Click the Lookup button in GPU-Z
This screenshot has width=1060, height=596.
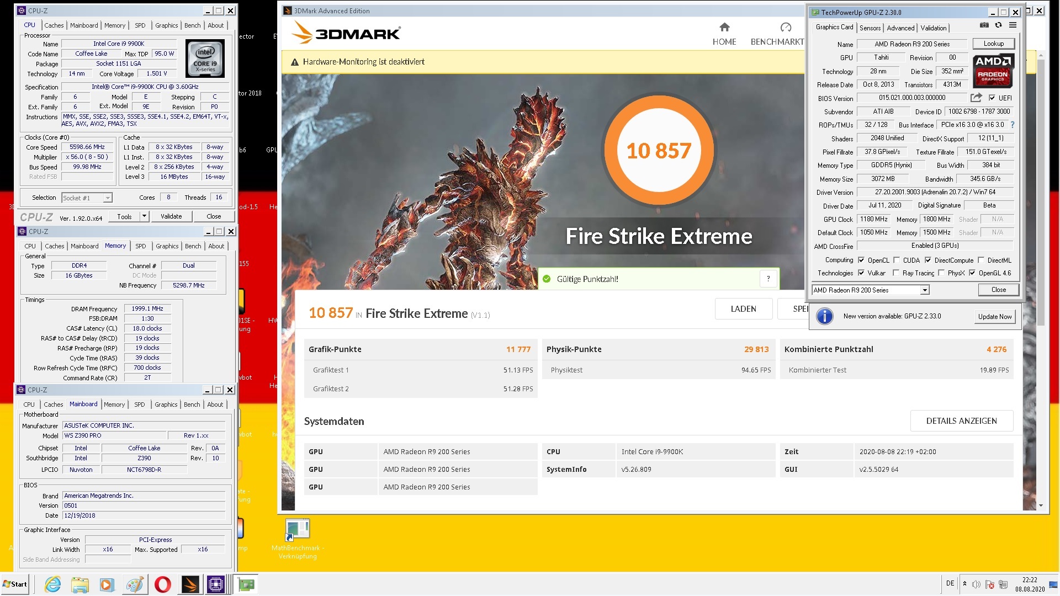tap(993, 44)
